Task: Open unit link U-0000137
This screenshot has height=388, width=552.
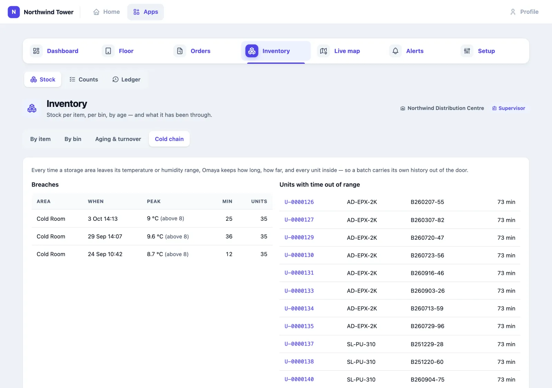Action: [299, 344]
